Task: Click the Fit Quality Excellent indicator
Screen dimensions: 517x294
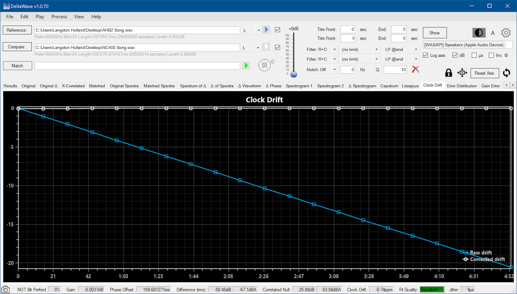Action: click(x=432, y=290)
